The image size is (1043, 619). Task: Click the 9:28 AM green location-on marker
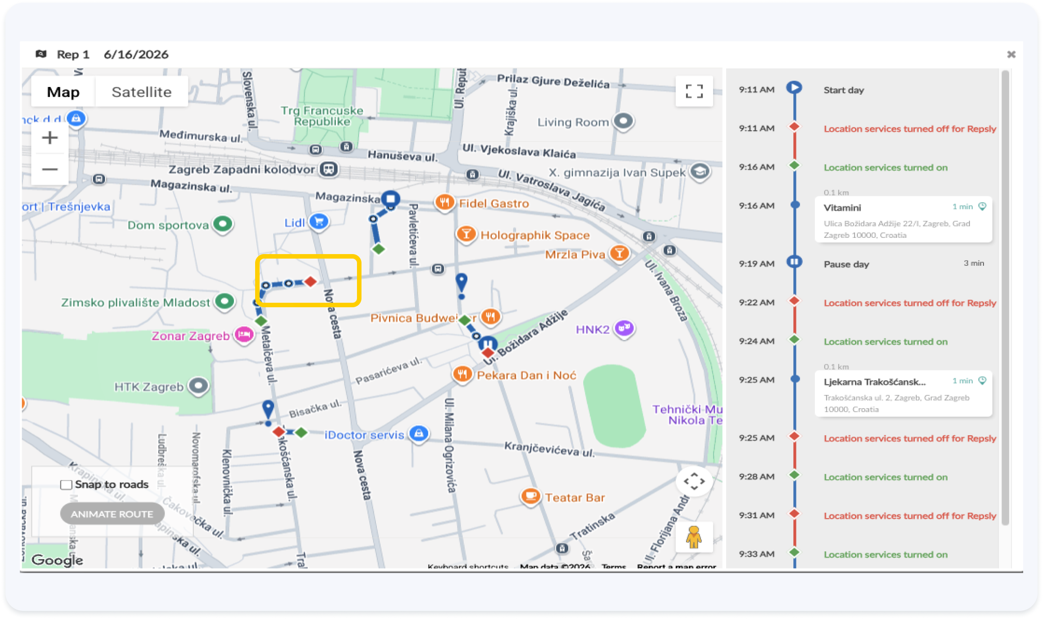[794, 475]
